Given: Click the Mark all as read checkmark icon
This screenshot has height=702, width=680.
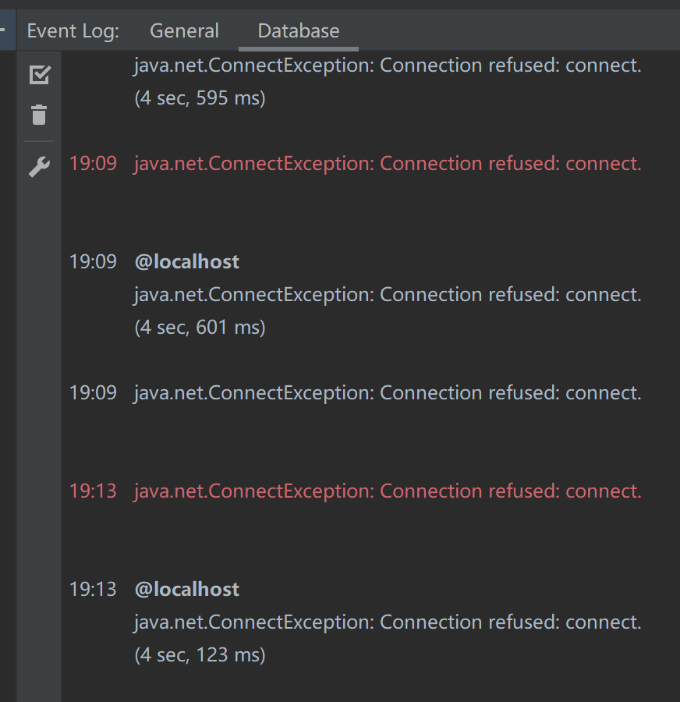Looking at the screenshot, I should [x=40, y=75].
